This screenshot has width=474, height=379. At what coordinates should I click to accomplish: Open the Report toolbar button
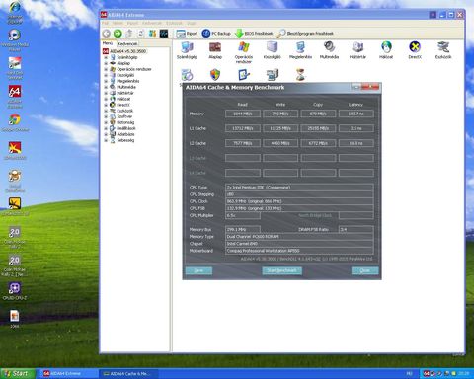click(x=187, y=34)
